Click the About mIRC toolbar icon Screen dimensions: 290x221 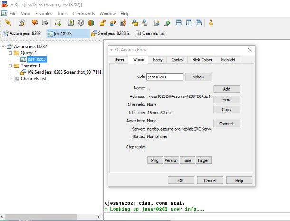(x=211, y=23)
